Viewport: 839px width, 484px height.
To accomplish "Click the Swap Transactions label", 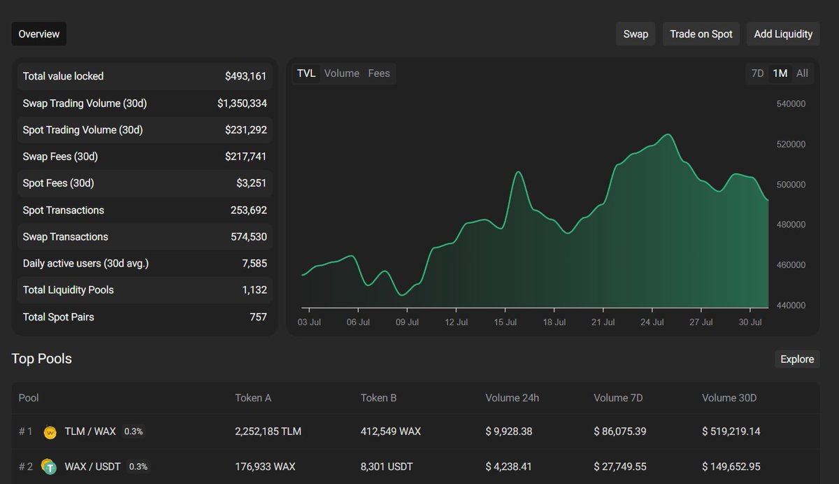I will click(x=66, y=237).
